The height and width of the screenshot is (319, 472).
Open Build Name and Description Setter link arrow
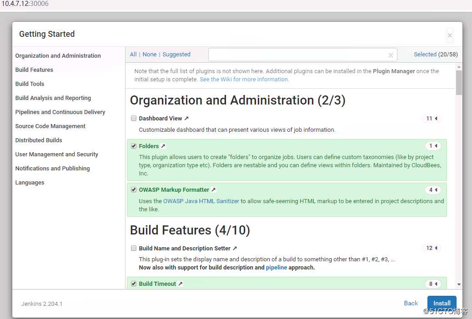pos(235,248)
